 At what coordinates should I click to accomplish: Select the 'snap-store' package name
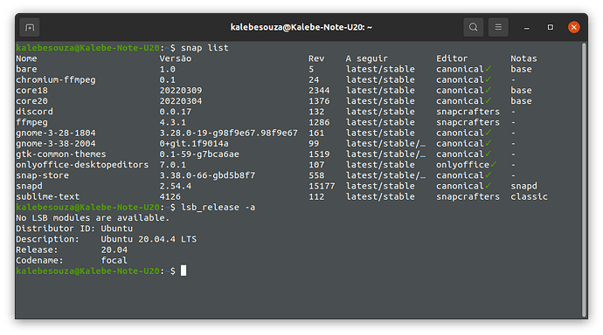[42, 175]
